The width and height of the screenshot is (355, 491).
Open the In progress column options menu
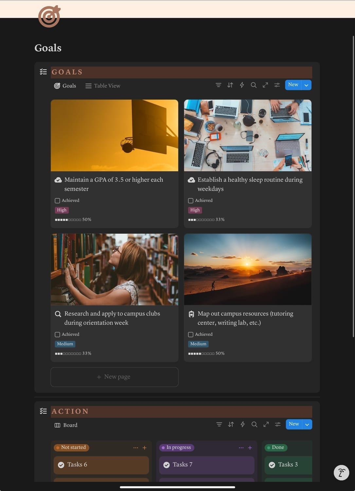tap(241, 447)
